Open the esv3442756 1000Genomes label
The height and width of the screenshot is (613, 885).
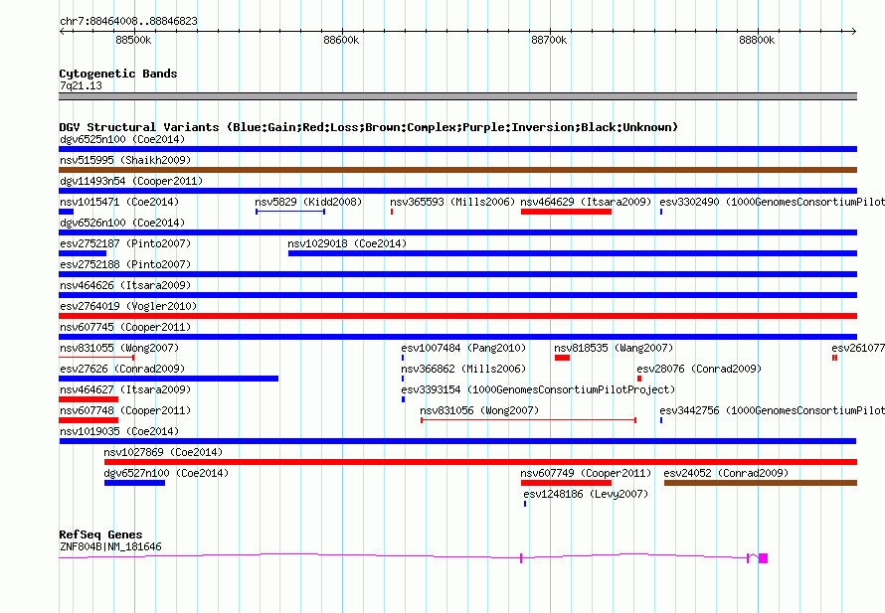pos(772,410)
